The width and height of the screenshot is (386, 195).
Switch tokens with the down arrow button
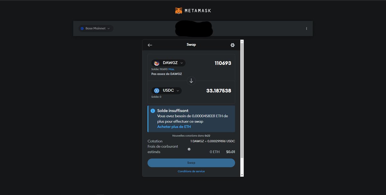[x=191, y=81]
